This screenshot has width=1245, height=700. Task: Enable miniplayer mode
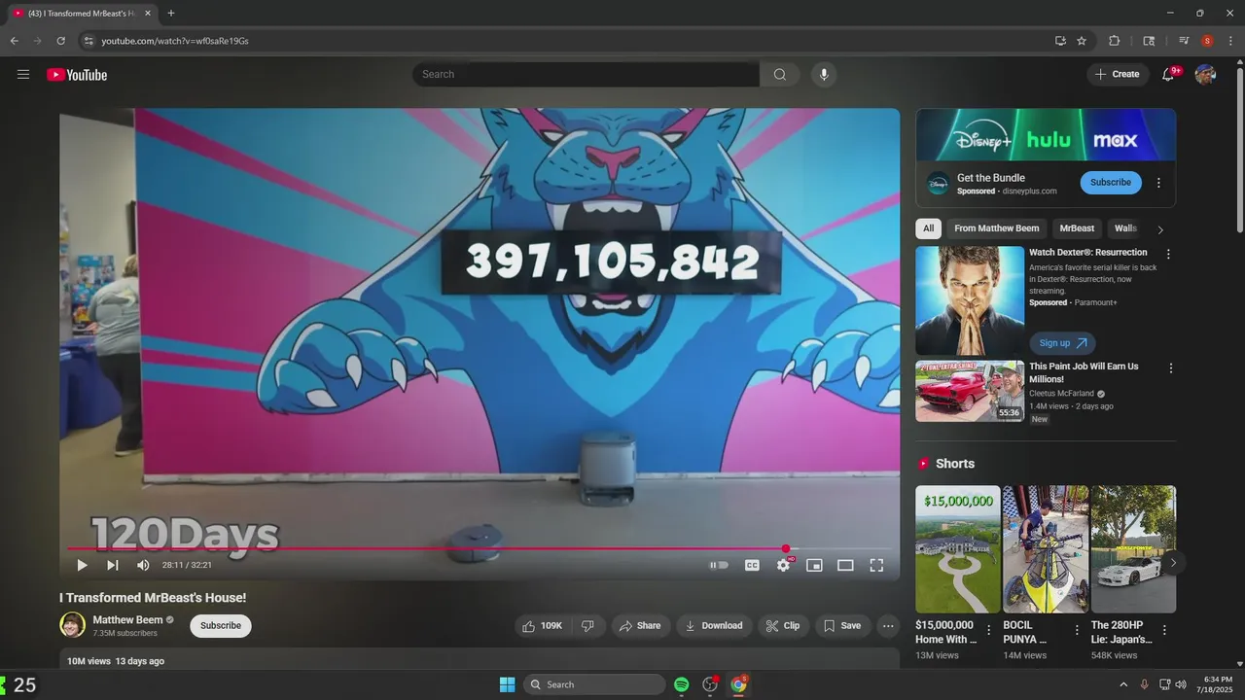click(814, 565)
